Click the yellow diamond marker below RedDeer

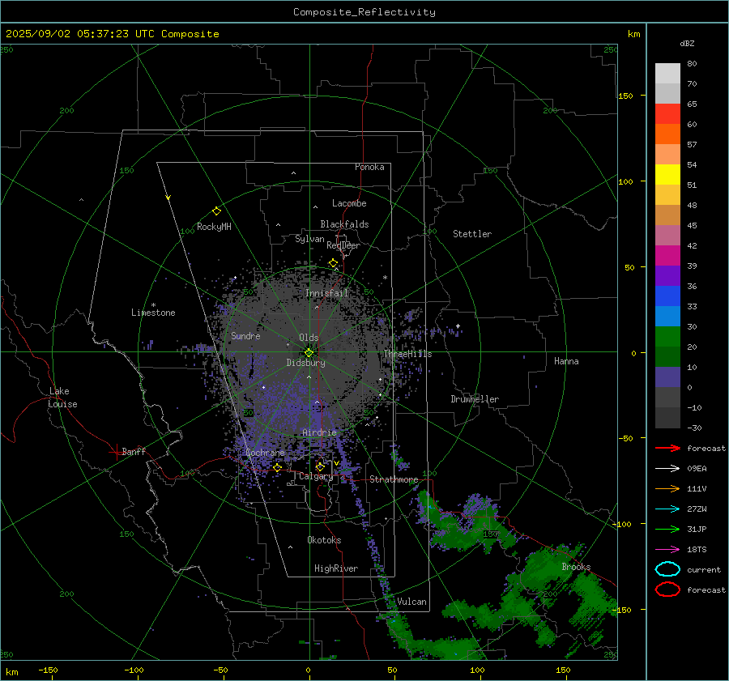click(x=333, y=263)
